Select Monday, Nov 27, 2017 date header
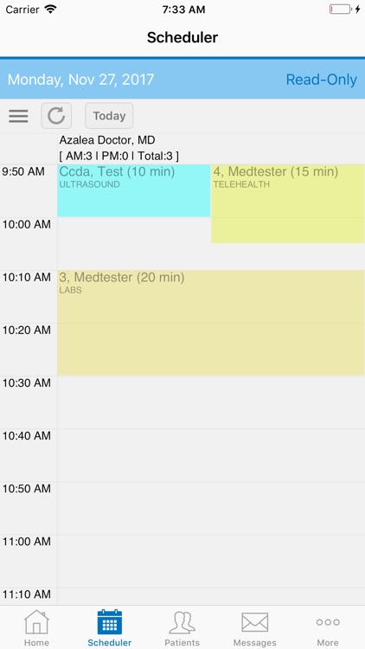This screenshot has width=365, height=649. pos(81,80)
